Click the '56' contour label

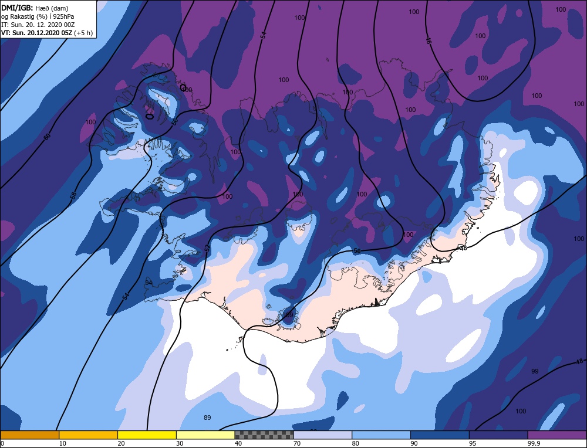click(x=174, y=121)
